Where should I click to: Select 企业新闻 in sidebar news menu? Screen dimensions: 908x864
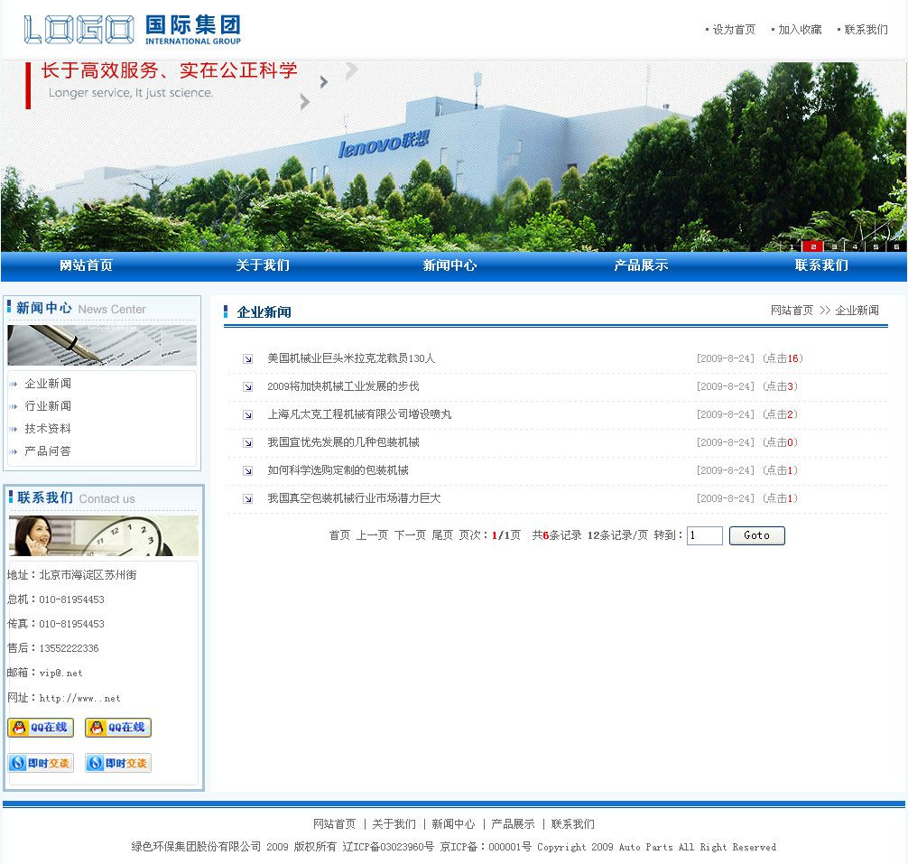[x=48, y=384]
